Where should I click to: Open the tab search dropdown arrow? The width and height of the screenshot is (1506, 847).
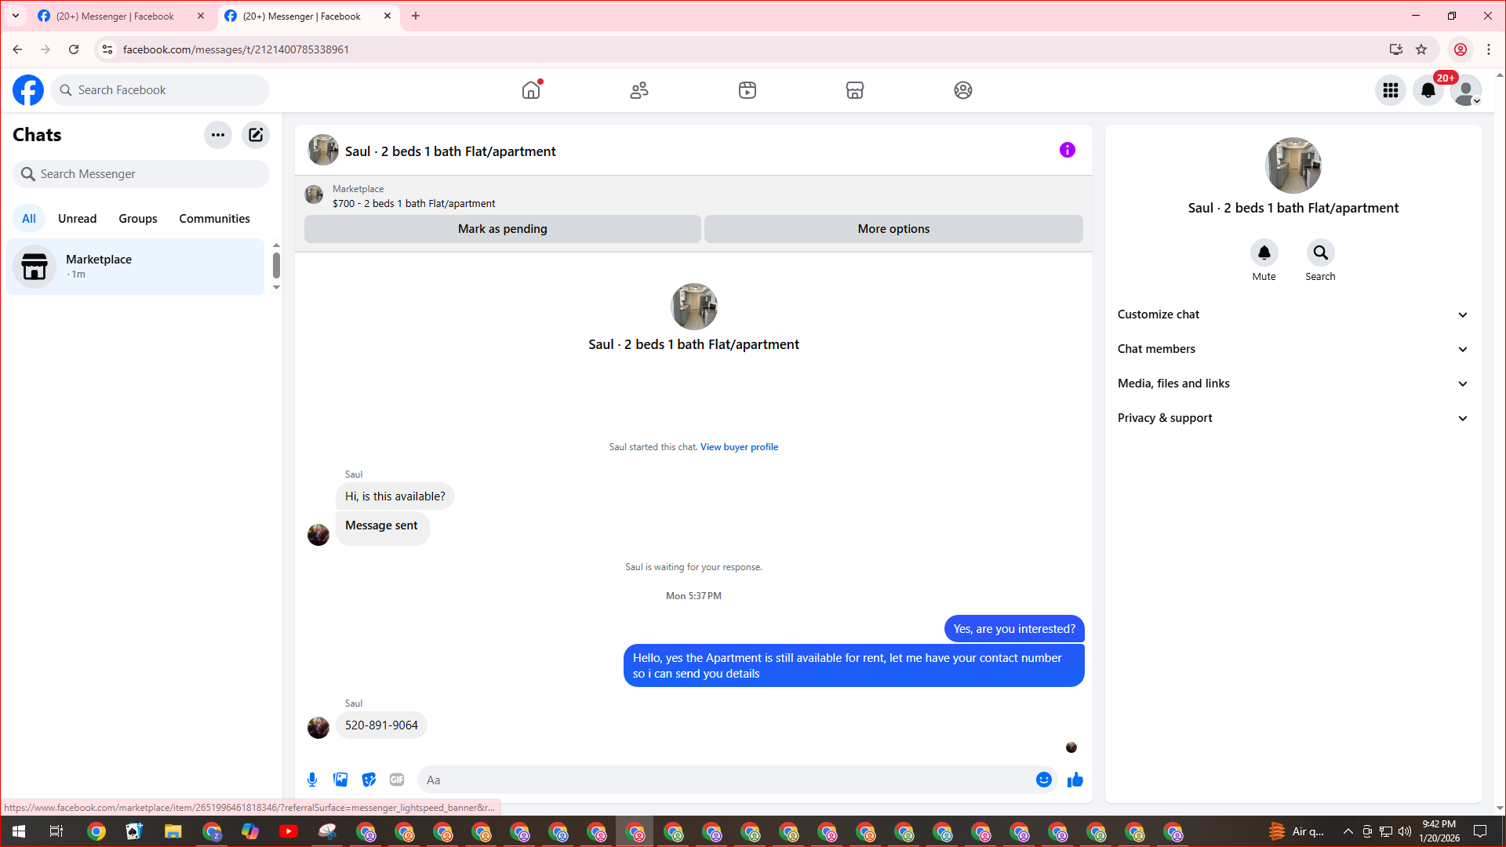[x=16, y=16]
